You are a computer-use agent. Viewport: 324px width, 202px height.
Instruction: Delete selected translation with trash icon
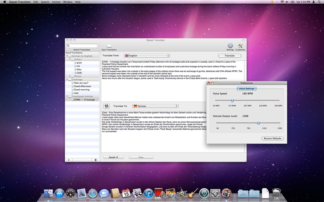(x=96, y=160)
